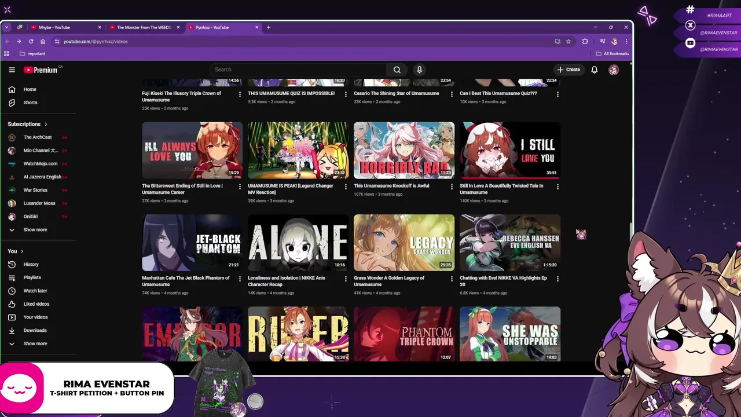
Task: Click the search magnifier button
Action: pos(397,69)
